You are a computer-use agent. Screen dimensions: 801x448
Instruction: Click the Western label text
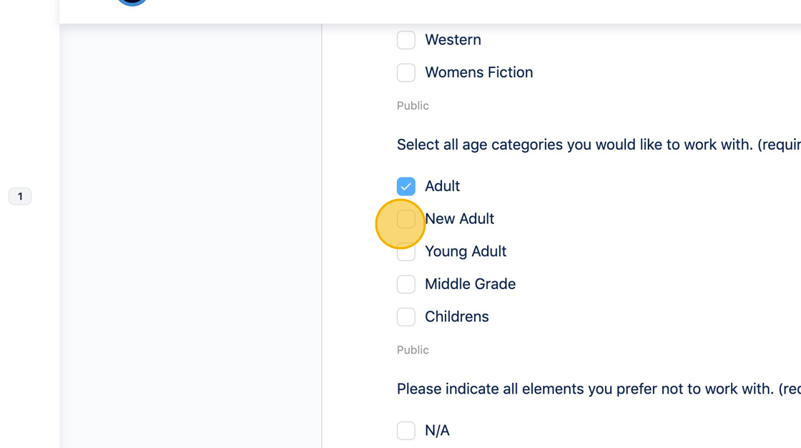point(453,40)
